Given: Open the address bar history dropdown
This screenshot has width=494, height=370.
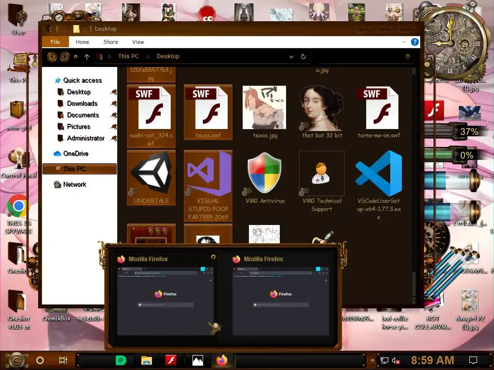Looking at the screenshot, I should click(291, 57).
